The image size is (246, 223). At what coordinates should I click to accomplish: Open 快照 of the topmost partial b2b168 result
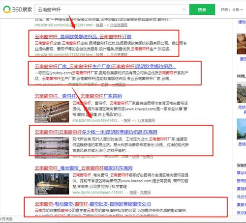(99, 25)
